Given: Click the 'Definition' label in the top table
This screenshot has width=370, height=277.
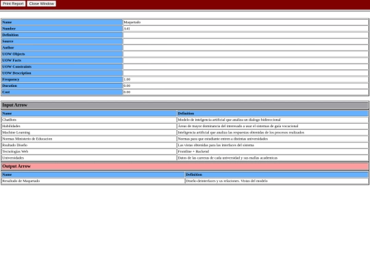Looking at the screenshot, I should coord(10,35).
